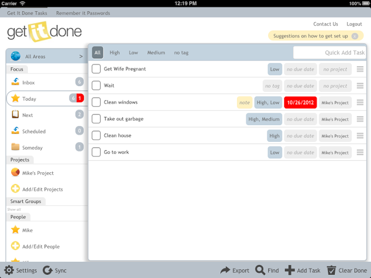This screenshot has width=371, height=278.
Task: Click the plus icon for Add/Edit Projects
Action: 16,189
